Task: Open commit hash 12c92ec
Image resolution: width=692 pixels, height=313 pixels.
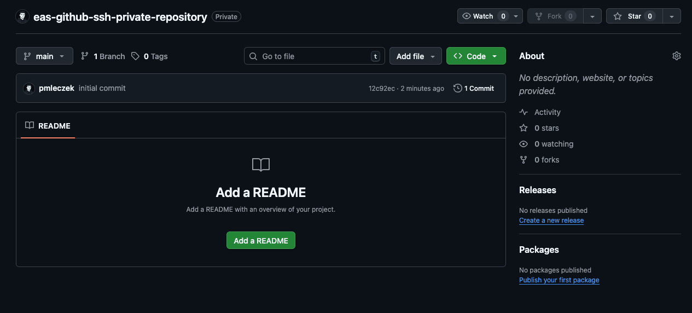Action: (381, 89)
